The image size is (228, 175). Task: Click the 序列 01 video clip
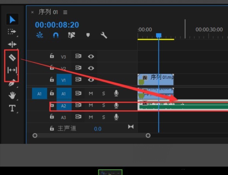[x=156, y=79]
